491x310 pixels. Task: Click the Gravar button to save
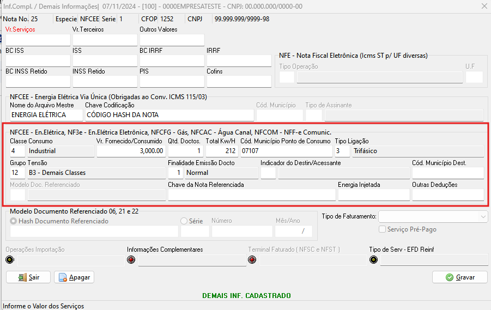(x=460, y=277)
